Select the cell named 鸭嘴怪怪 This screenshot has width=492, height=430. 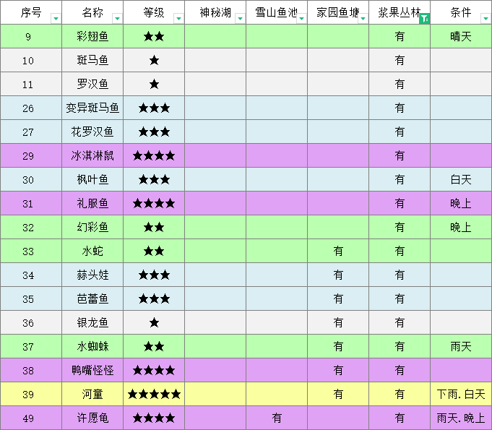point(92,370)
